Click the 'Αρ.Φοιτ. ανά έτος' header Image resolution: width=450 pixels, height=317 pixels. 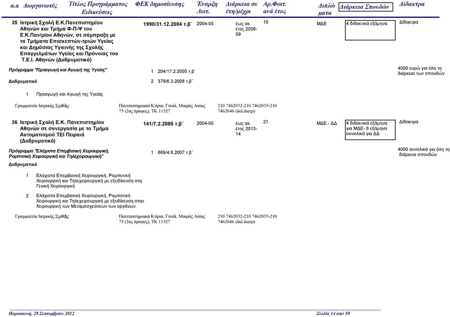tap(275, 8)
